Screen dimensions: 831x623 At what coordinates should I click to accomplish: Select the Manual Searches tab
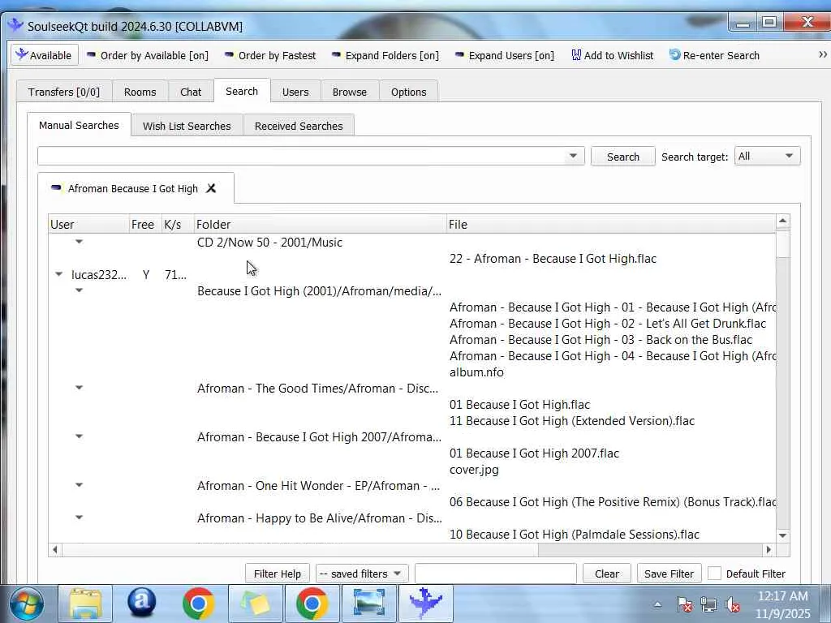(79, 125)
